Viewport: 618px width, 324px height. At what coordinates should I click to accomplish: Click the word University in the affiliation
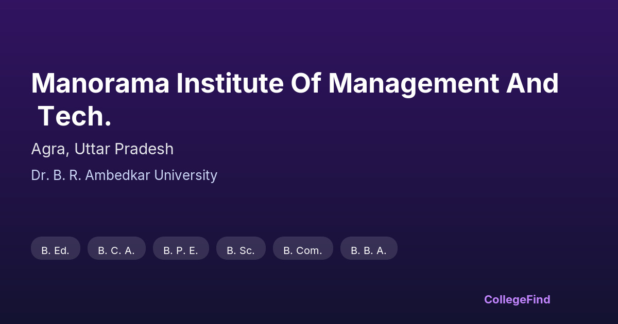click(186, 175)
